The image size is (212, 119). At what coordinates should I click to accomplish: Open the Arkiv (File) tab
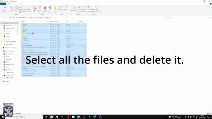pyautogui.click(x=3, y=4)
